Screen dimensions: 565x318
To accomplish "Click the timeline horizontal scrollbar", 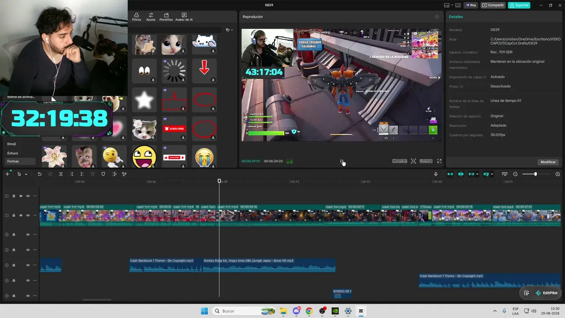I will (97, 300).
